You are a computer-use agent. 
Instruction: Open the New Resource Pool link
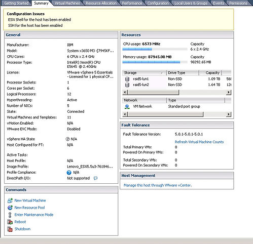[x=29, y=208]
